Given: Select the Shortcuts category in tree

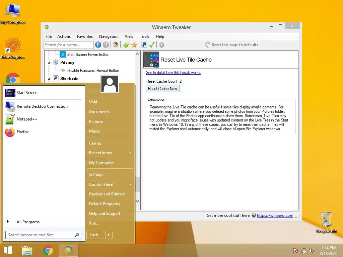Looking at the screenshot, I should coord(69,78).
